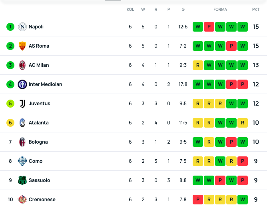Open the Napoli team name link
The width and height of the screenshot is (267, 208).
point(36,27)
